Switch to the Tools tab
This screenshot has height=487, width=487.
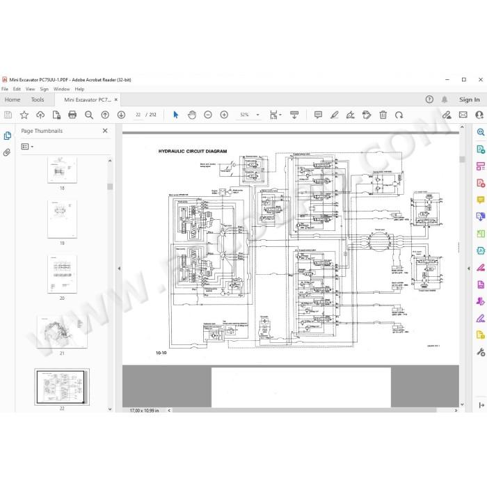tap(38, 99)
